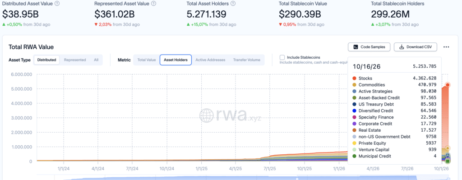Click the 5.253.785 tooltip total

point(425,67)
